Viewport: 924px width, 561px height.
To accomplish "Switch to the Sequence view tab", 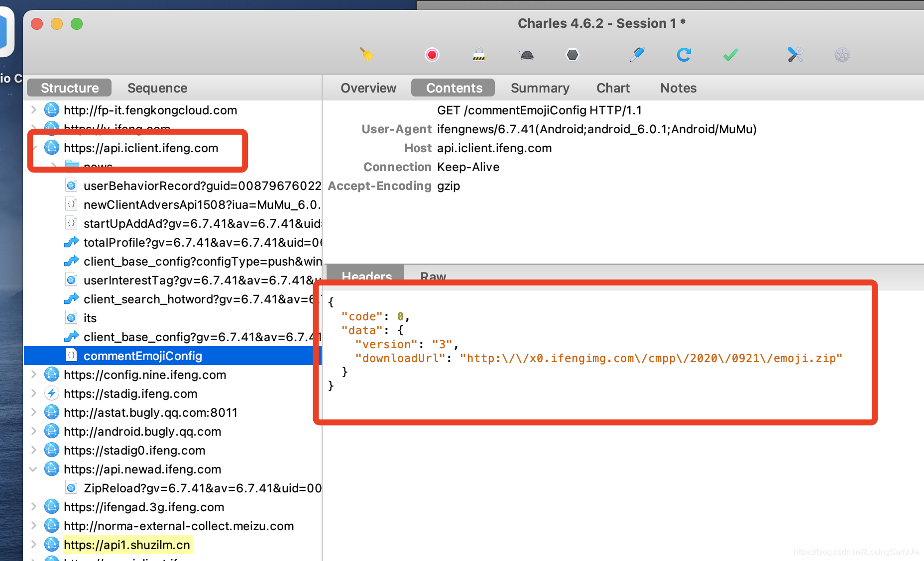I will 157,88.
